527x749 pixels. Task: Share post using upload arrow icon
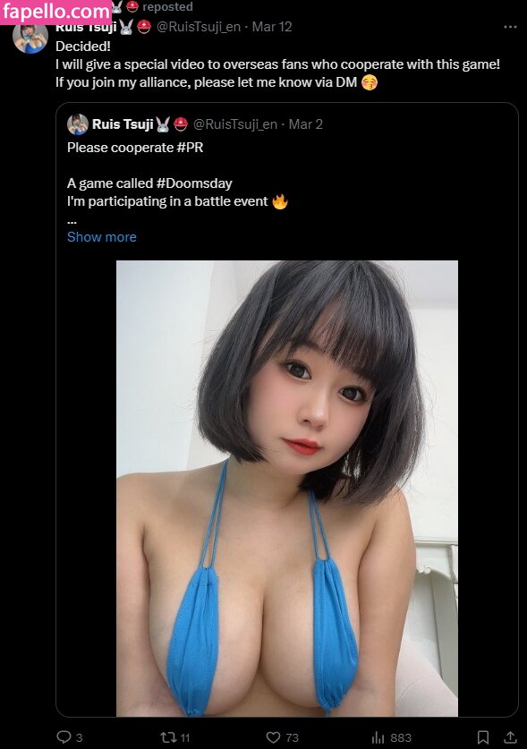coord(510,737)
